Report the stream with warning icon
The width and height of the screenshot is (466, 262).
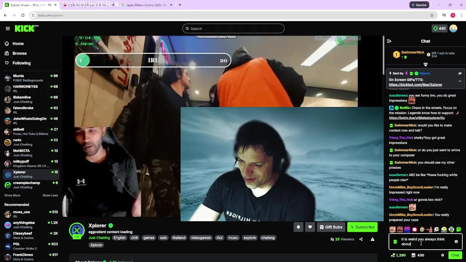coord(372,239)
